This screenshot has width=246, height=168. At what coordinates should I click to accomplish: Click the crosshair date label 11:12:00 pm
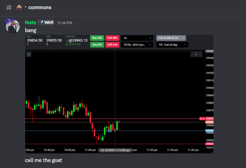[x=115, y=150]
